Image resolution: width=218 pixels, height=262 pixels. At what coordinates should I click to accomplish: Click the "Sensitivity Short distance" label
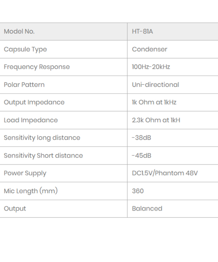click(x=44, y=155)
